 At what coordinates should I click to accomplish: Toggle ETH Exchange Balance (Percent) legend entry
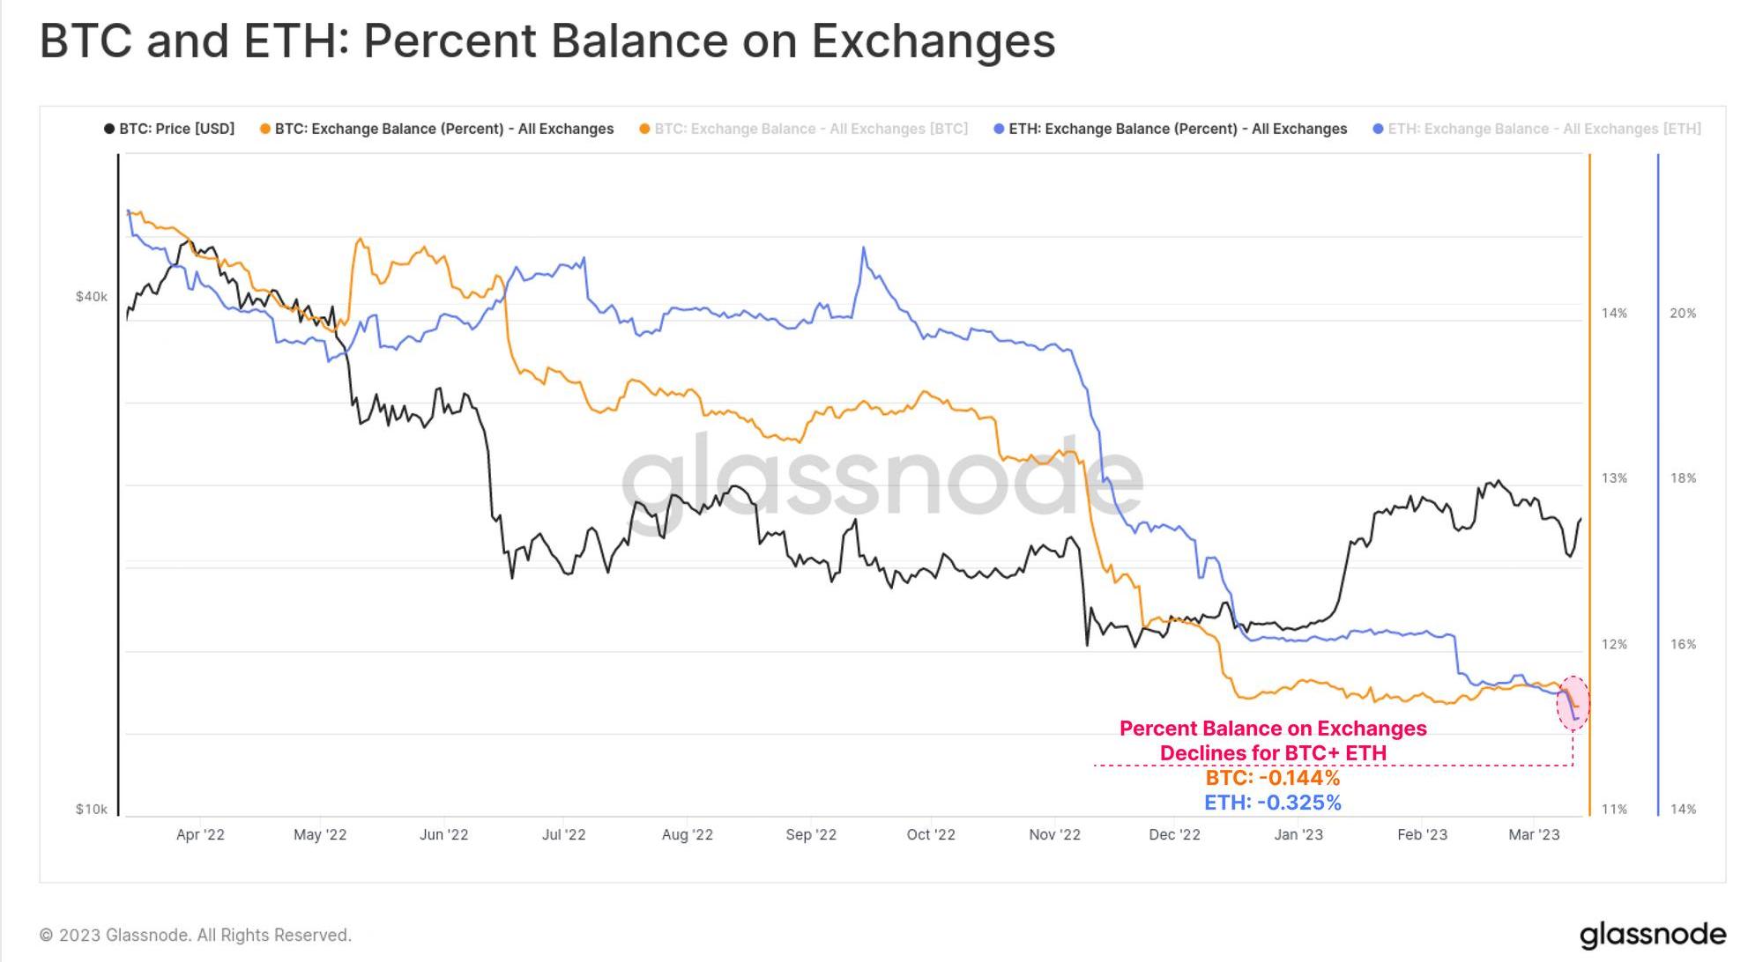(1170, 129)
